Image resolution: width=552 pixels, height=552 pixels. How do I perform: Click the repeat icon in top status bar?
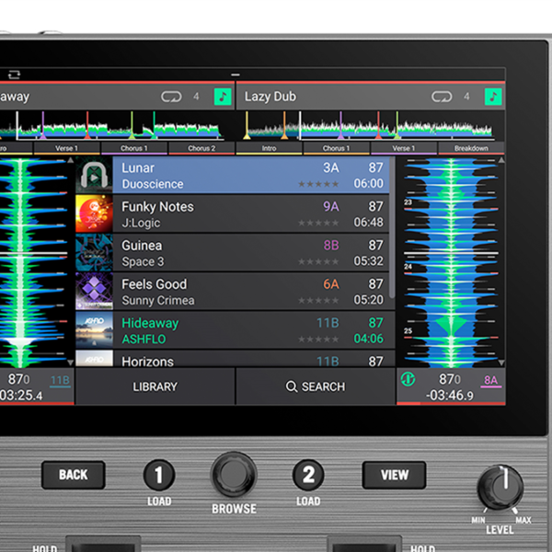(x=14, y=75)
